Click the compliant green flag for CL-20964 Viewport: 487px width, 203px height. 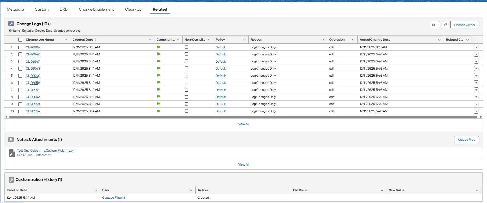coord(158,47)
